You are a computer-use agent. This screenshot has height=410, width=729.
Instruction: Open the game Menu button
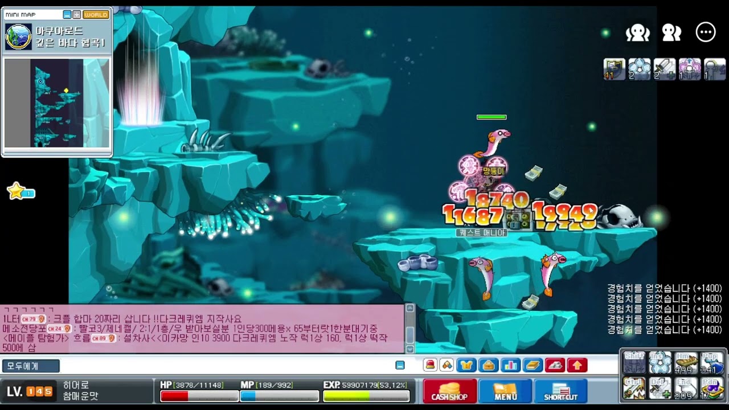[x=505, y=391]
